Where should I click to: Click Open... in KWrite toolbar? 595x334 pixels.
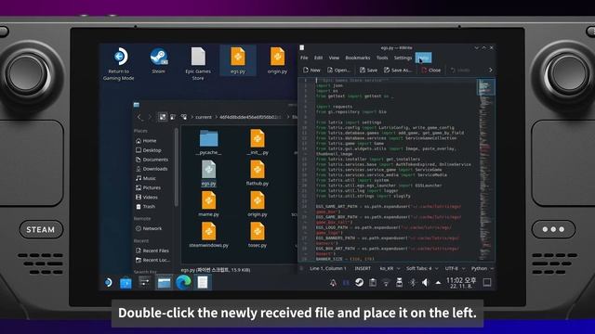[x=338, y=71]
